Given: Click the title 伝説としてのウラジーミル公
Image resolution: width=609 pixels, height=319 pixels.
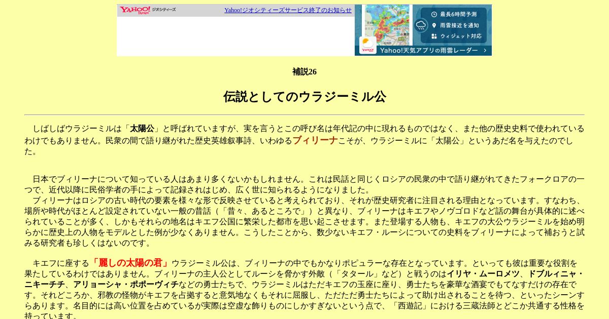Looking at the screenshot, I should pyautogui.click(x=304, y=97).
